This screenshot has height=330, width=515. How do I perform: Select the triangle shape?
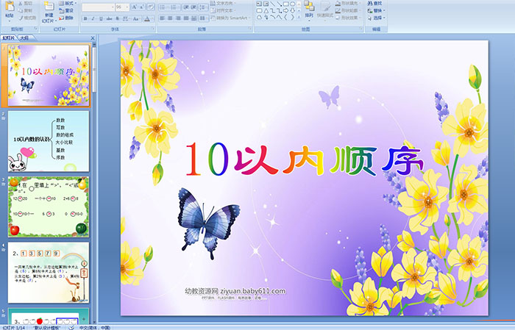click(x=266, y=11)
